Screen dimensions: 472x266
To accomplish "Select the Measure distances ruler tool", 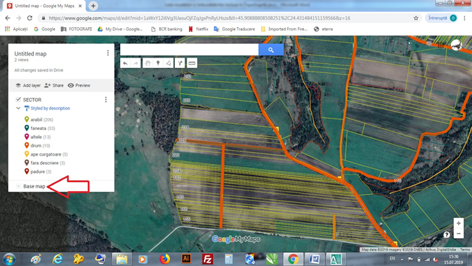I will coord(192,63).
